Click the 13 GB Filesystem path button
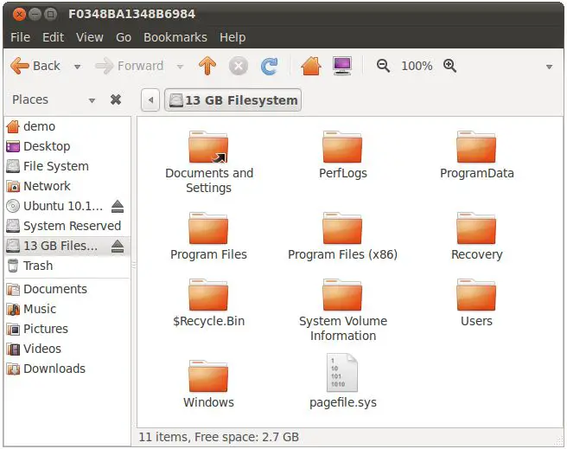This screenshot has height=449, width=567. coord(233,100)
